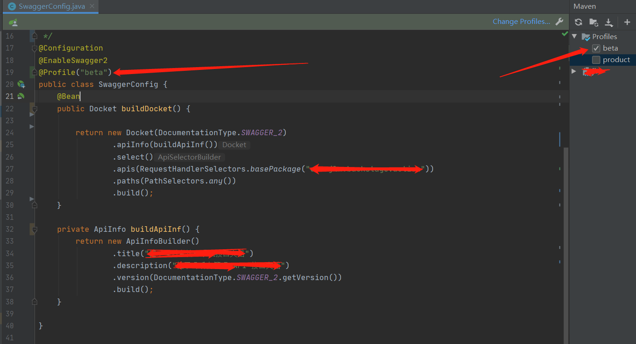Fold annotations at line 17 @Configuration

click(x=34, y=48)
